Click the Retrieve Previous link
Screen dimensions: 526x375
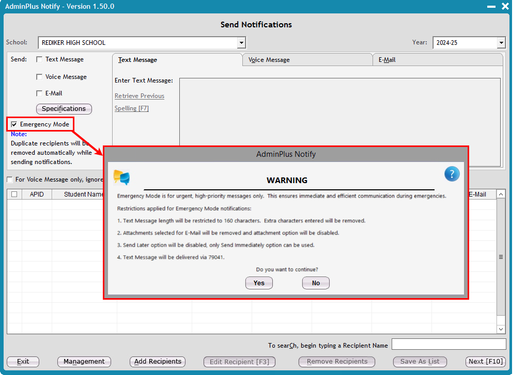(x=140, y=96)
